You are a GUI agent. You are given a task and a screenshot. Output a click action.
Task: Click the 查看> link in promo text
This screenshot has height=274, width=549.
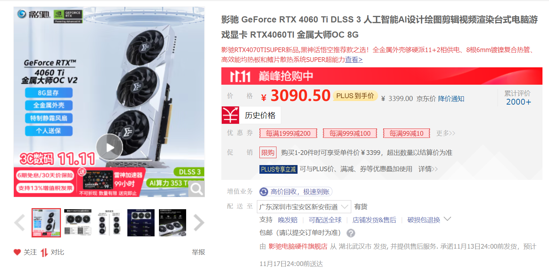(x=354, y=60)
